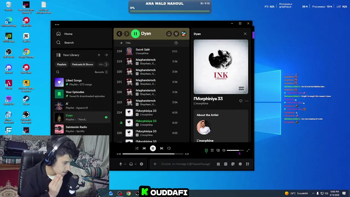Select the Playlists filter chip
Image resolution: width=350 pixels, height=197 pixels.
(x=62, y=65)
